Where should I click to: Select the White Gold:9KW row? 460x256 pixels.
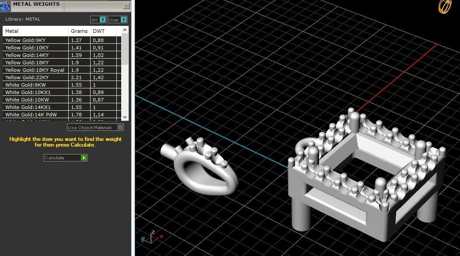(62, 85)
